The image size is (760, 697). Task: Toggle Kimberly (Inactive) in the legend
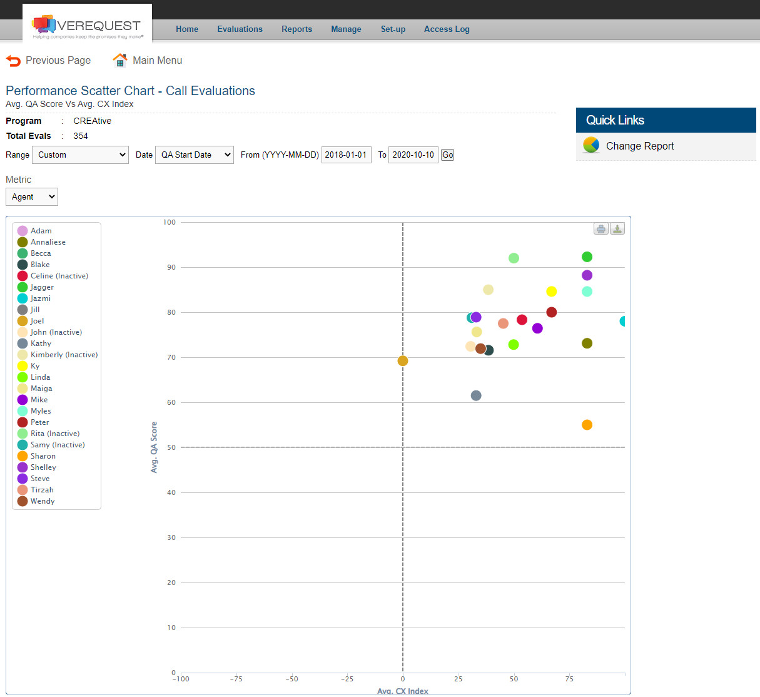[x=59, y=355]
